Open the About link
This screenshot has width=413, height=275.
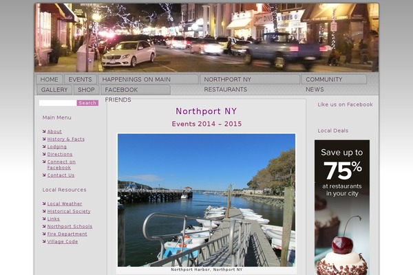point(54,131)
